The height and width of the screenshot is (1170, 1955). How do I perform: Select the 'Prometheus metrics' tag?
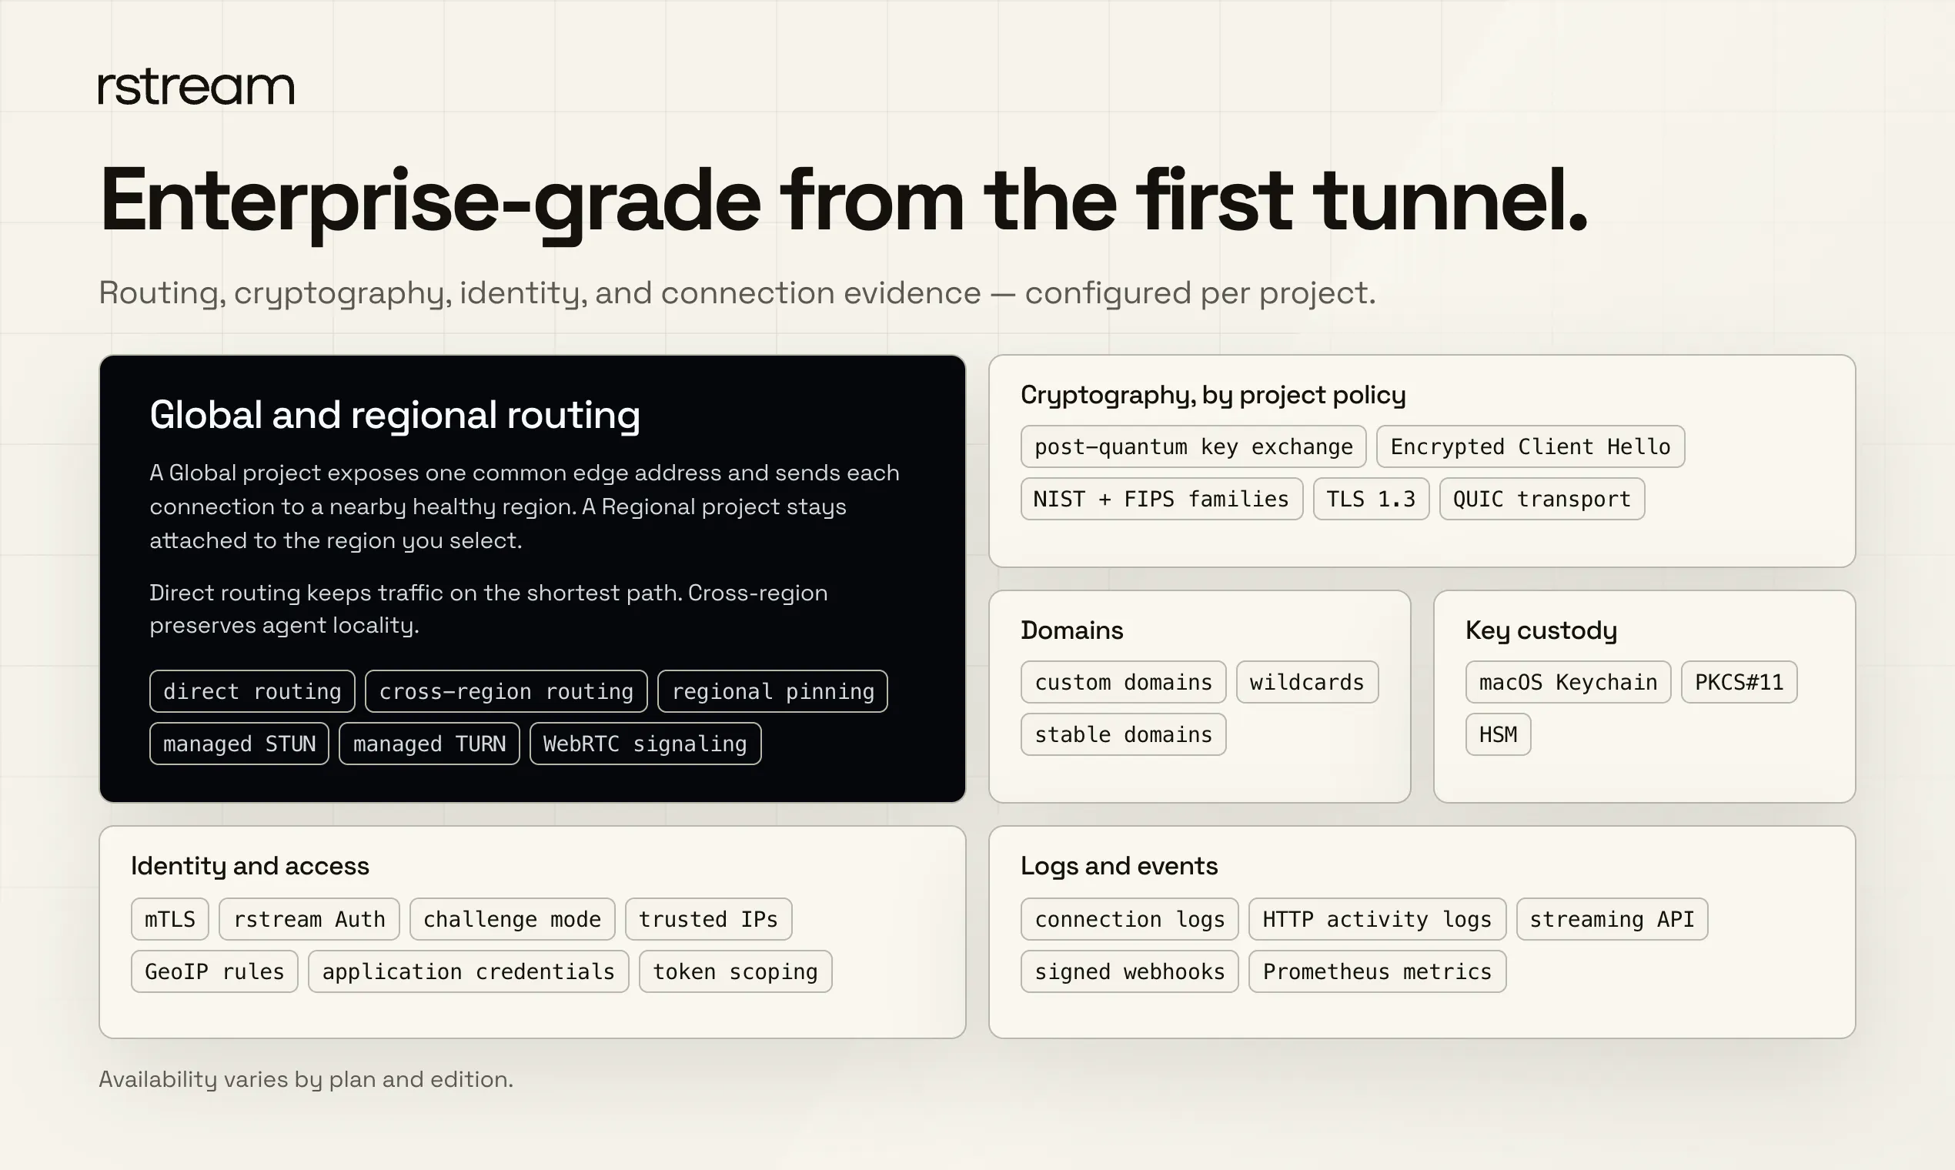tap(1378, 971)
